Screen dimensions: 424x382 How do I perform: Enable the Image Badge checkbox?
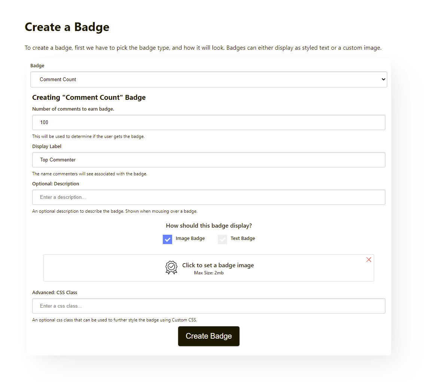pyautogui.click(x=167, y=239)
